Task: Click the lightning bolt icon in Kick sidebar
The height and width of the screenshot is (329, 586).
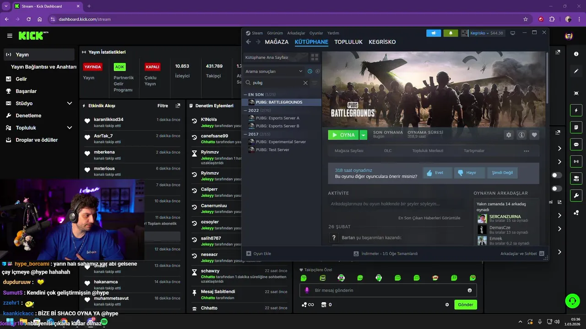Action: coord(576,110)
